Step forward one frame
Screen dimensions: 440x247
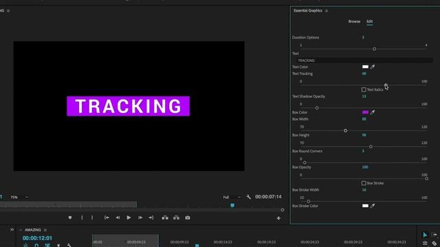pos(140,217)
